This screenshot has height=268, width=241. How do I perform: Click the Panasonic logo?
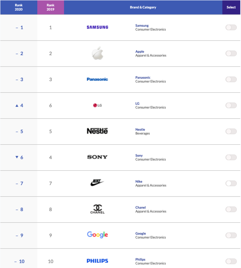click(x=97, y=79)
